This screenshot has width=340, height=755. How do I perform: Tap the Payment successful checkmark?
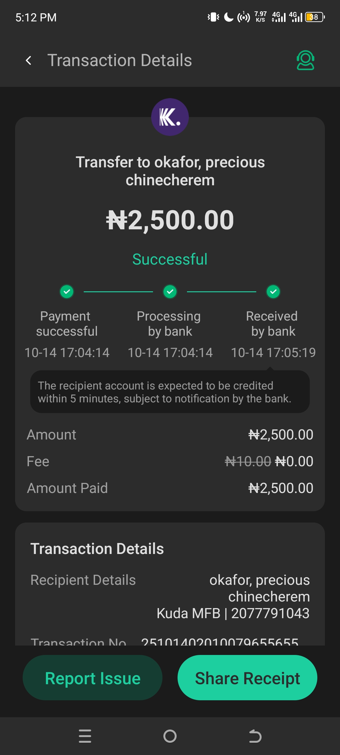click(x=67, y=292)
